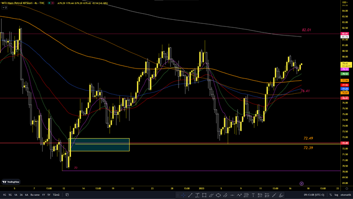This screenshot has width=353, height=199.
Task: Toggle the log scale option
Action: tap(336, 195)
